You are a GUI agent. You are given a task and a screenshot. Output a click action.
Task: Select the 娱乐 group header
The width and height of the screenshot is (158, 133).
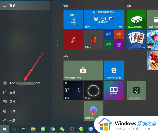point(129,6)
